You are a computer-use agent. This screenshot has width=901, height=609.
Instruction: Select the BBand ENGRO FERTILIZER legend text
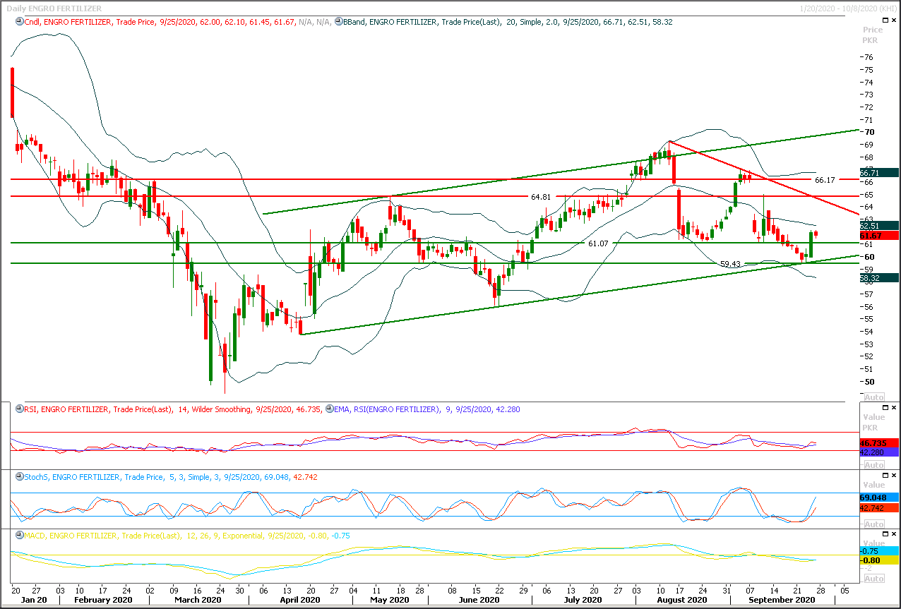coord(508,22)
